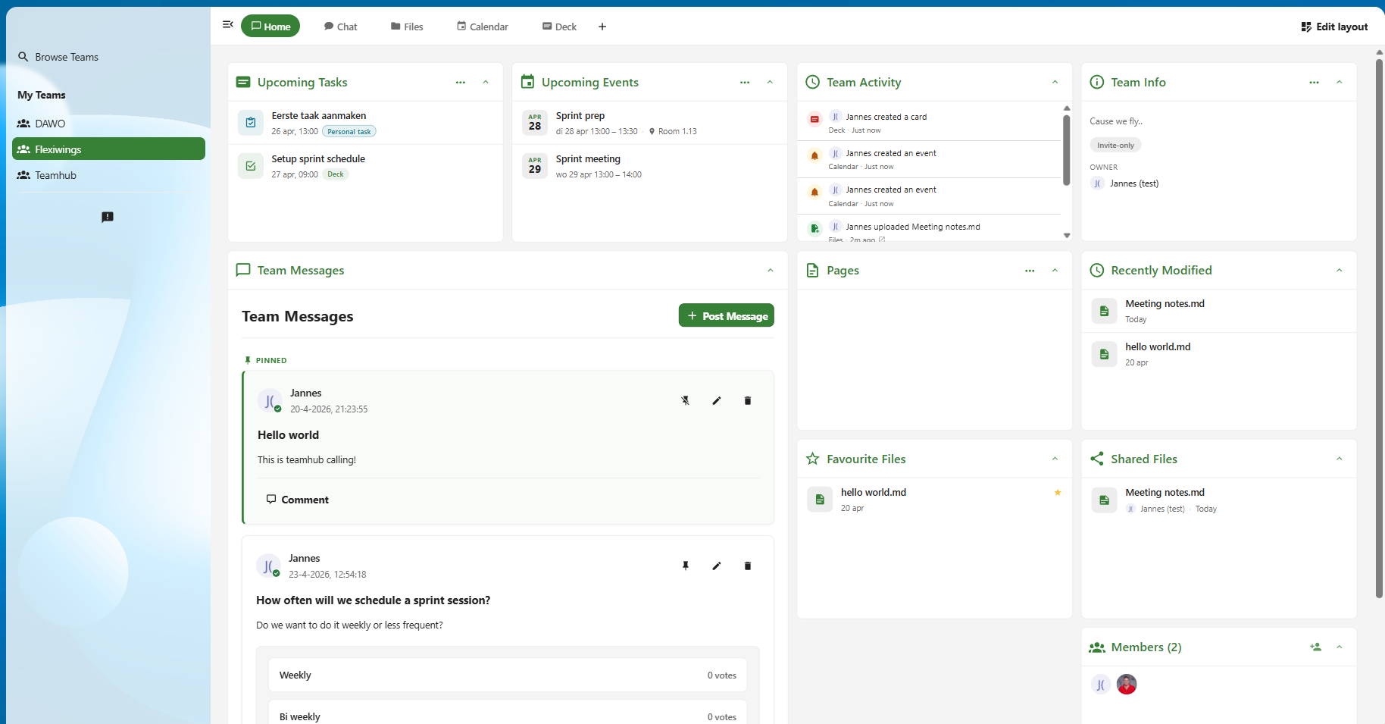Unpin the "Hello world" message
1385x724 pixels.
tap(686, 400)
